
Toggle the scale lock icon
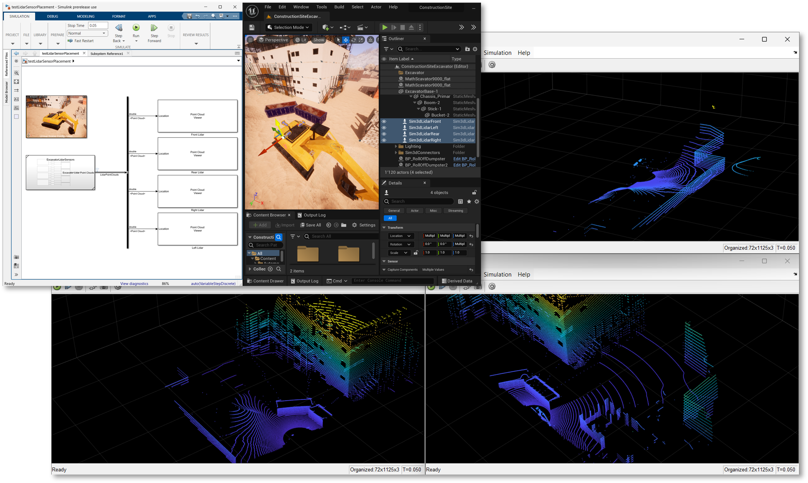click(416, 253)
